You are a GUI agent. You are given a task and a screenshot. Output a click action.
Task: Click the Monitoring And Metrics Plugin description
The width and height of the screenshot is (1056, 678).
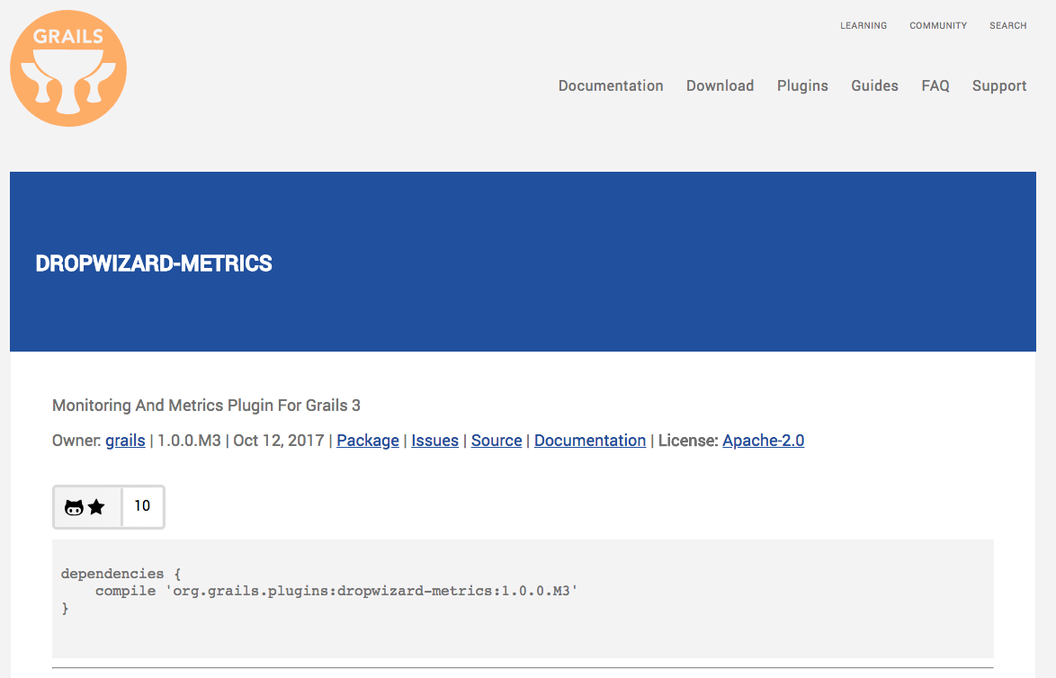coord(206,406)
